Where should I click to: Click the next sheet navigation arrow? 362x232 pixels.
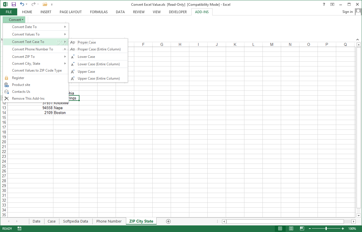[17, 221]
